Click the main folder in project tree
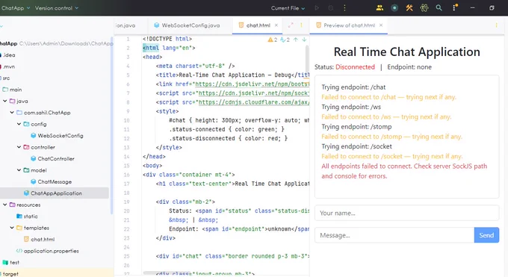The width and height of the screenshot is (508, 277). point(12,90)
